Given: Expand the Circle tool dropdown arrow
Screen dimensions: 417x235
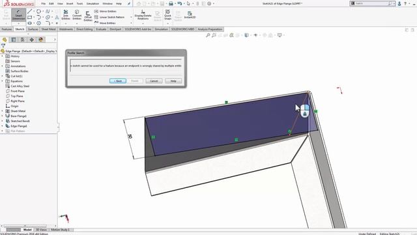Looking at the screenshot, I should pos(43,11).
